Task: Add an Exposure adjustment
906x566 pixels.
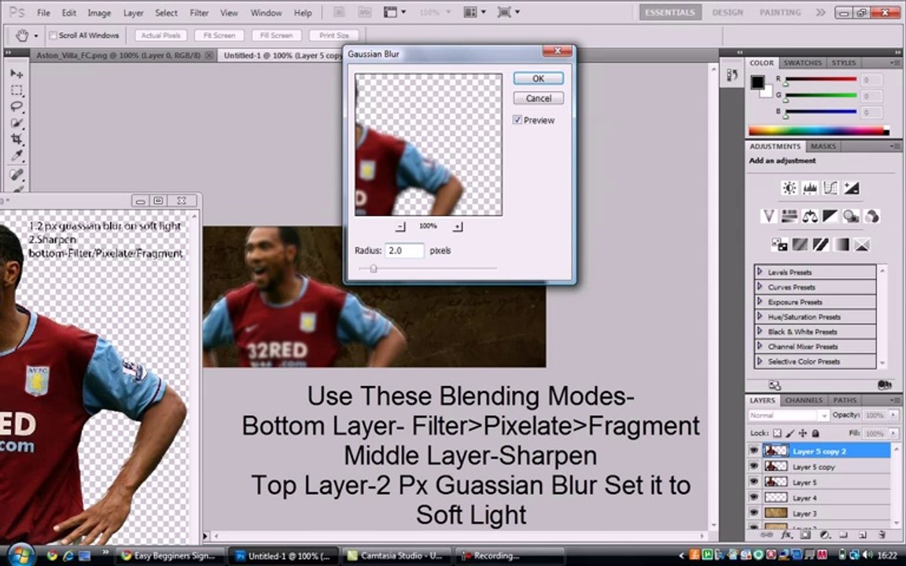Action: click(851, 188)
